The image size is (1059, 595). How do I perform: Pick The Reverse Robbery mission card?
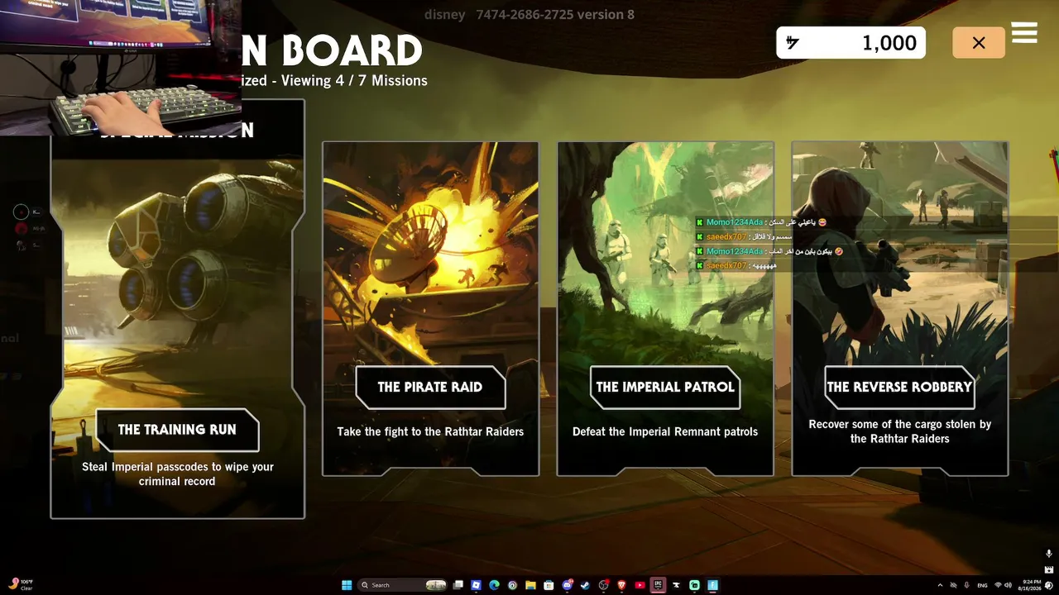click(x=900, y=309)
